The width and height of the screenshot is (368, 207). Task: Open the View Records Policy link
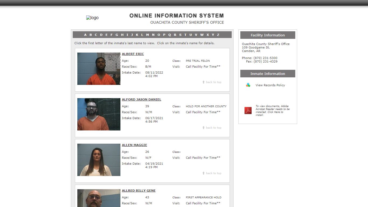point(270,85)
